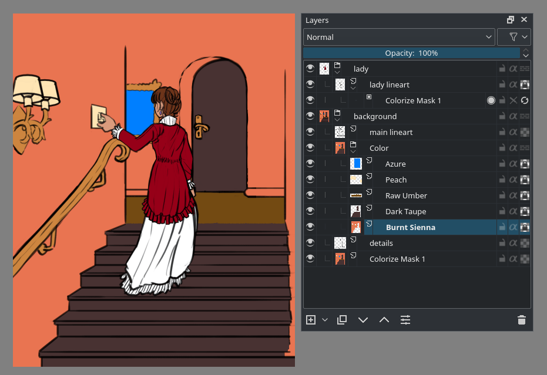Screen dimensions: 547x375
Task: Enable alpha lock on the lady lineart layer
Action: (514, 85)
